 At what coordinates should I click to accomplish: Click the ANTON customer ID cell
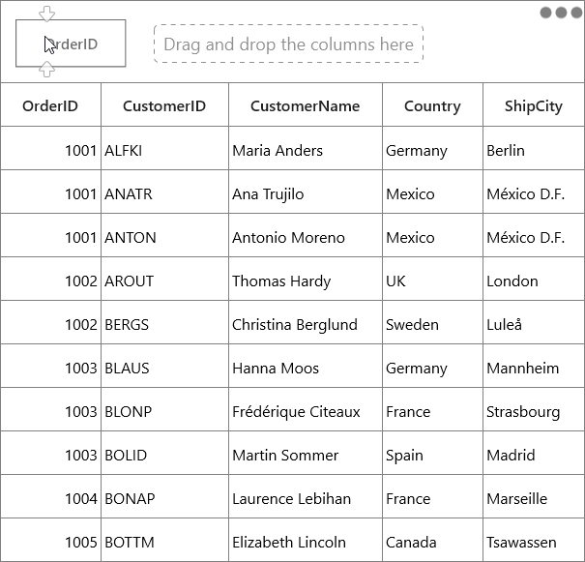tap(165, 235)
